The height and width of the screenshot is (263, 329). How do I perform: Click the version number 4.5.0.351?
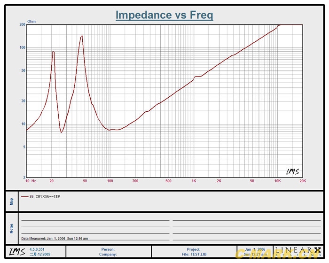coord(38,249)
